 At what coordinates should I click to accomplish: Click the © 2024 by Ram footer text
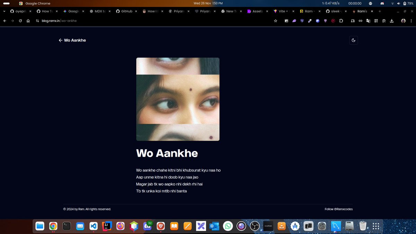pos(87,209)
